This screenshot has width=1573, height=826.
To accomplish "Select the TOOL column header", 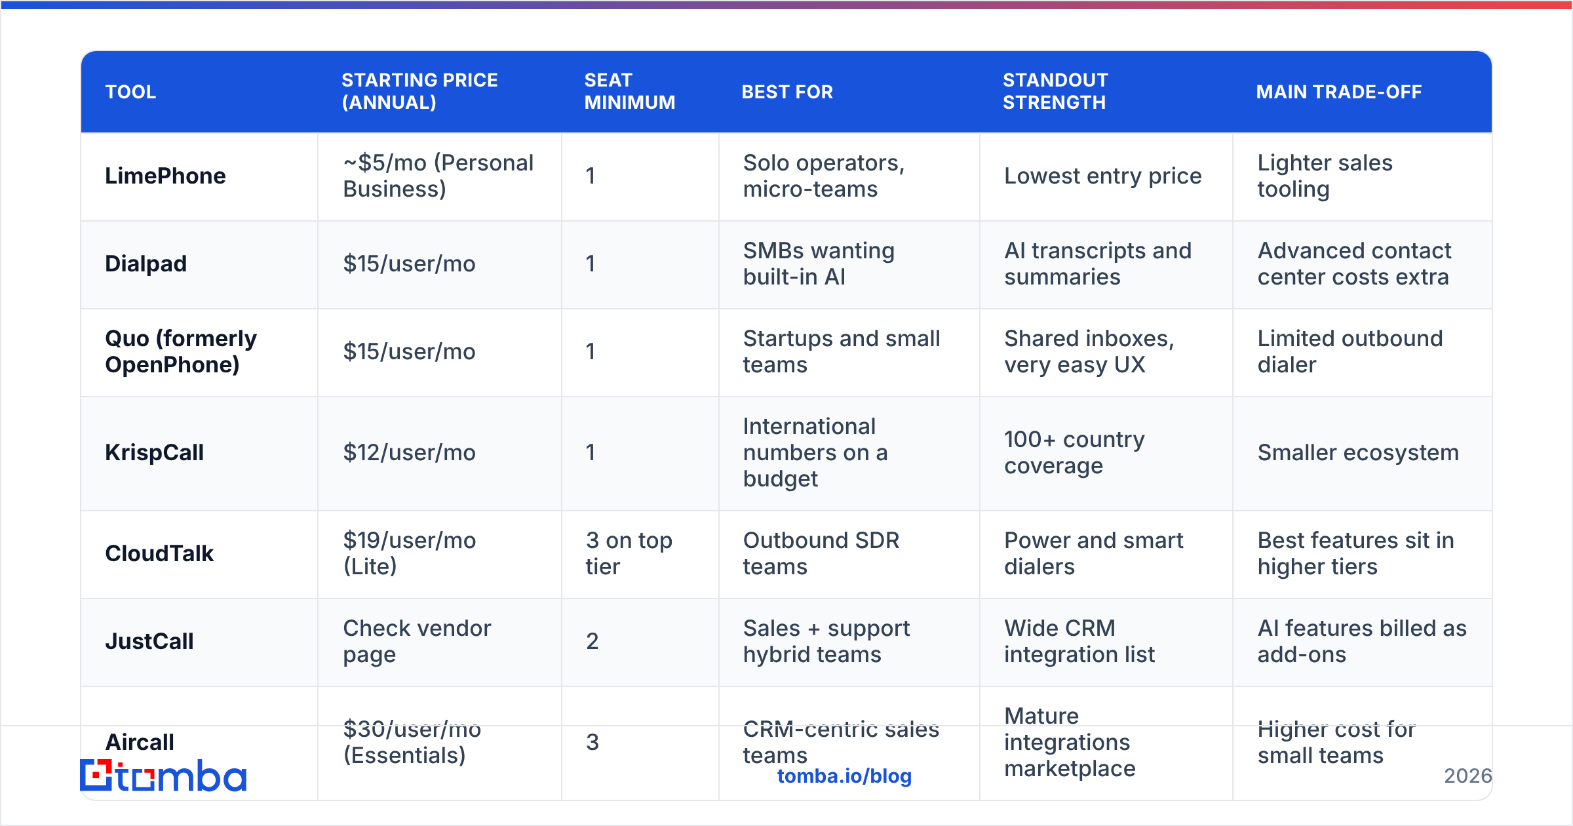I will pos(131,92).
